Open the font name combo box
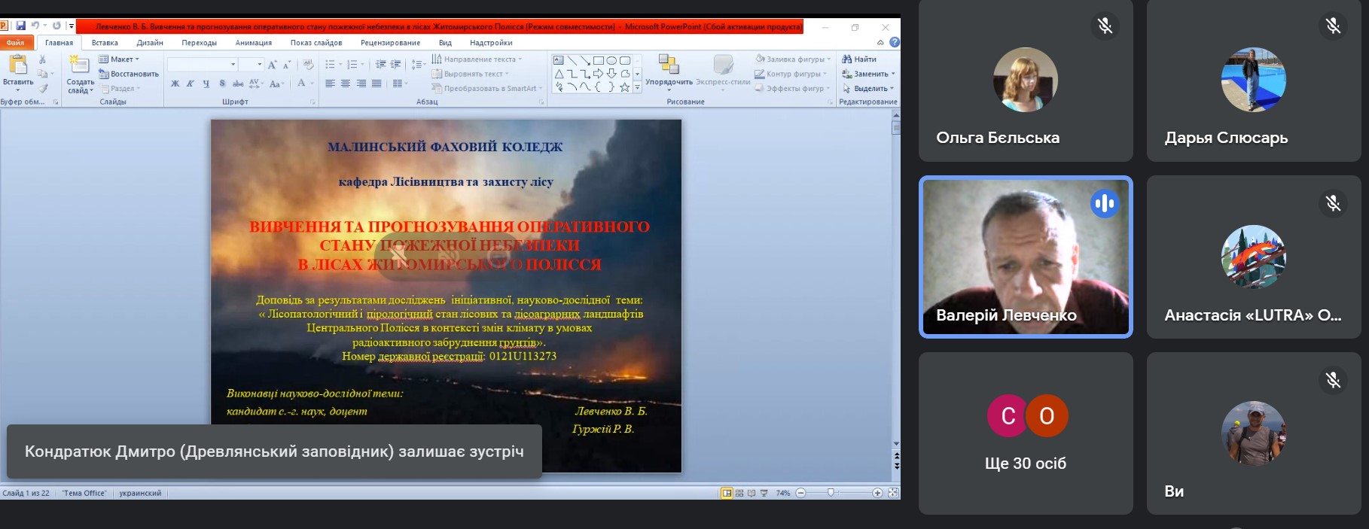This screenshot has height=529, width=1369. pyautogui.click(x=202, y=65)
